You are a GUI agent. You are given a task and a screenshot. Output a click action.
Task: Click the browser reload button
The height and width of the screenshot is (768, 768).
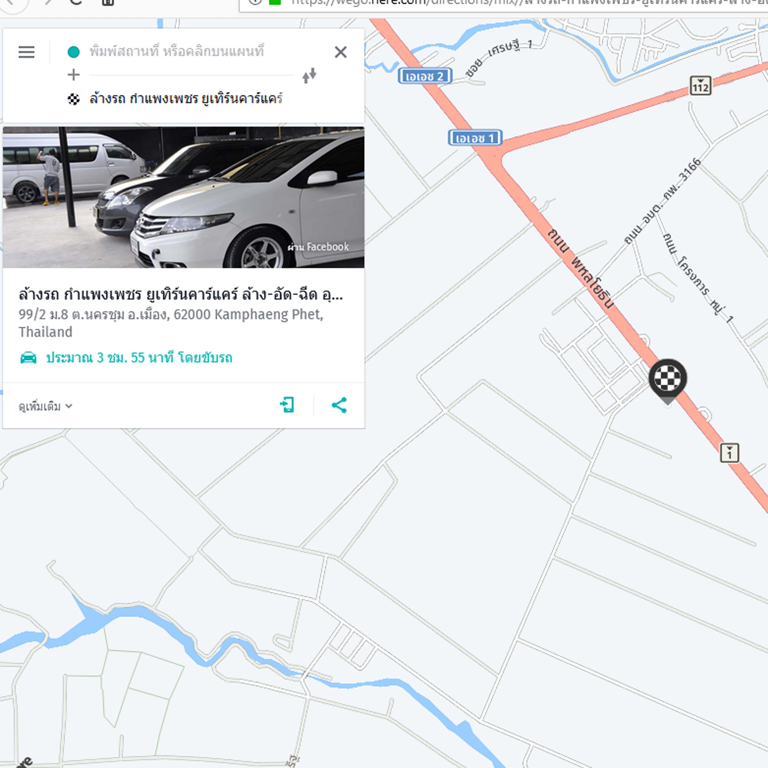click(76, 2)
